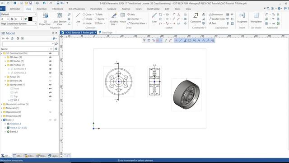289x163 pixels.
Task: Hide the Top workplane
Action: click(50, 96)
